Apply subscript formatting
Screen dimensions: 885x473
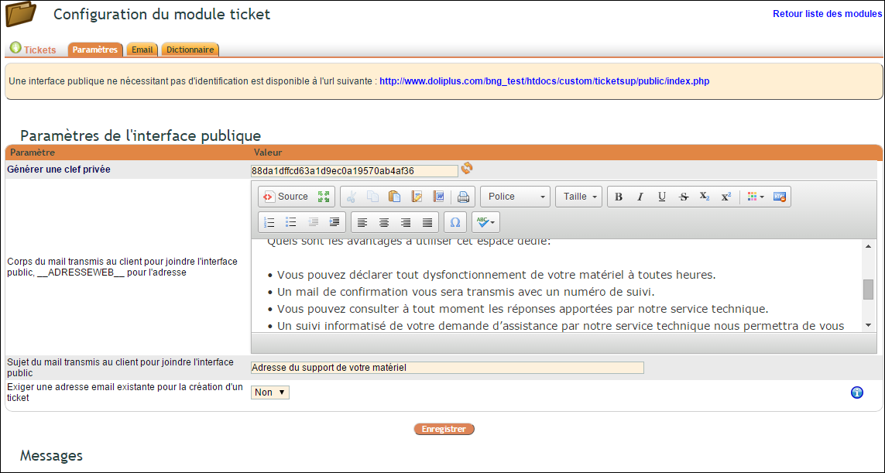pos(705,197)
